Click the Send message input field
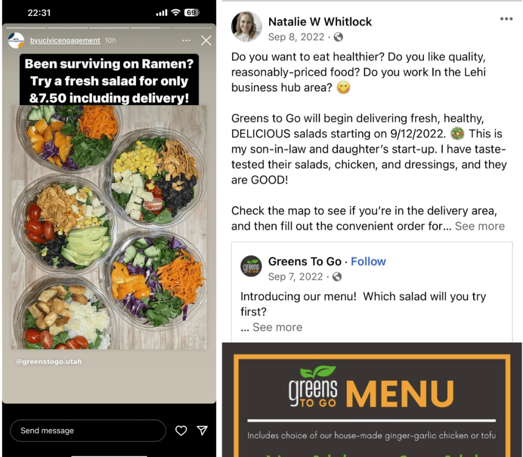Image resolution: width=523 pixels, height=457 pixels. tap(88, 430)
